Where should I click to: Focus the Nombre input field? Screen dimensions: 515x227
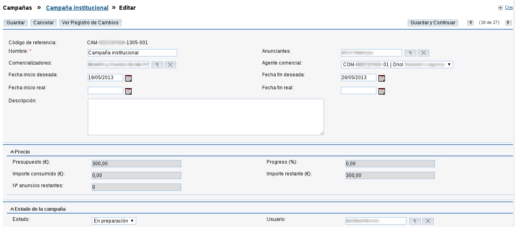133,53
